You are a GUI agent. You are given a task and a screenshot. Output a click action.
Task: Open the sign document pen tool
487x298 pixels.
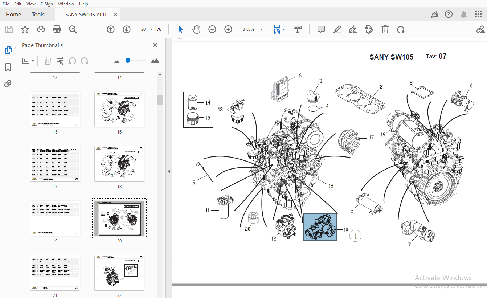point(353,29)
